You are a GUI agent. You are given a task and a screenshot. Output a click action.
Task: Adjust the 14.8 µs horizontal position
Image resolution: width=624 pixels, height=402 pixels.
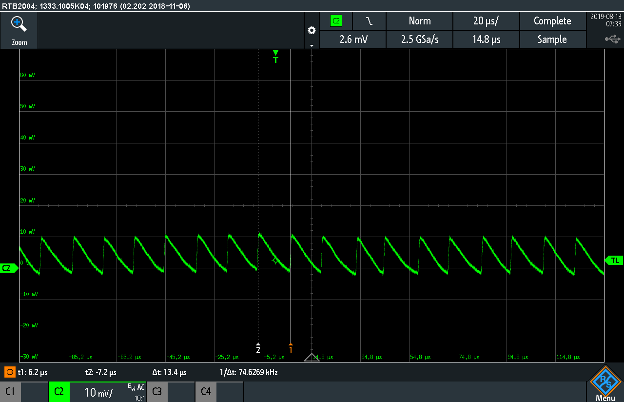(x=486, y=40)
